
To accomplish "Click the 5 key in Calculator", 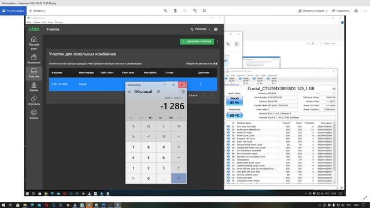I will click(x=149, y=158).
